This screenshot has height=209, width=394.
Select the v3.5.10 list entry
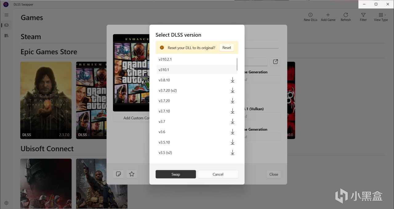click(197, 142)
